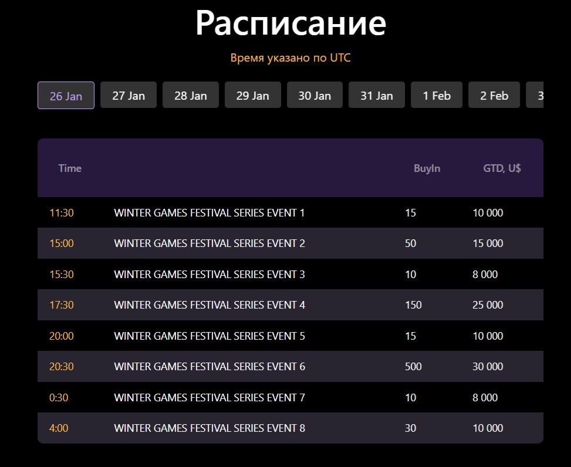Click the GTD, U$ column header
The image size is (571, 467).
coord(502,168)
